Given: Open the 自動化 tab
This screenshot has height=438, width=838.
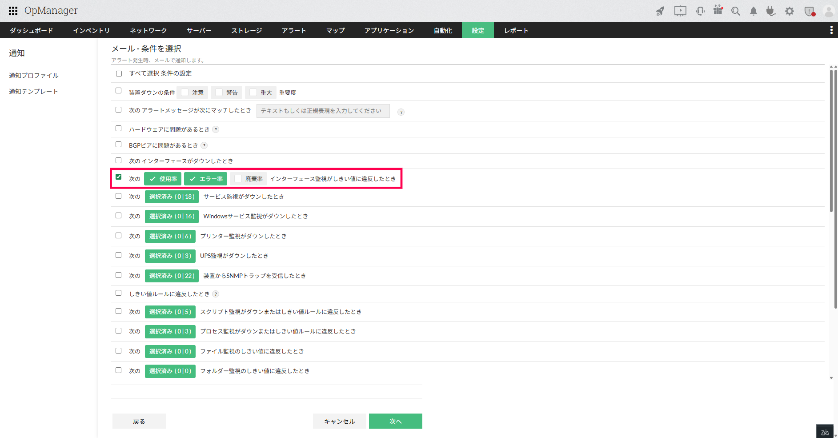Looking at the screenshot, I should [x=443, y=30].
